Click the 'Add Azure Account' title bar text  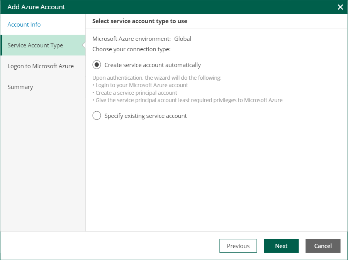point(36,7)
